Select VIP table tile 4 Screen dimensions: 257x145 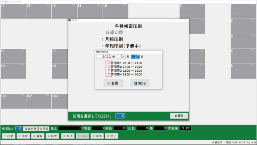tap(243, 56)
